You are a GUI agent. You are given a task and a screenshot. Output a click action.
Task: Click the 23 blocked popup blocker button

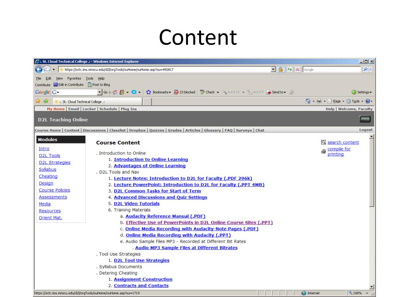(x=184, y=92)
